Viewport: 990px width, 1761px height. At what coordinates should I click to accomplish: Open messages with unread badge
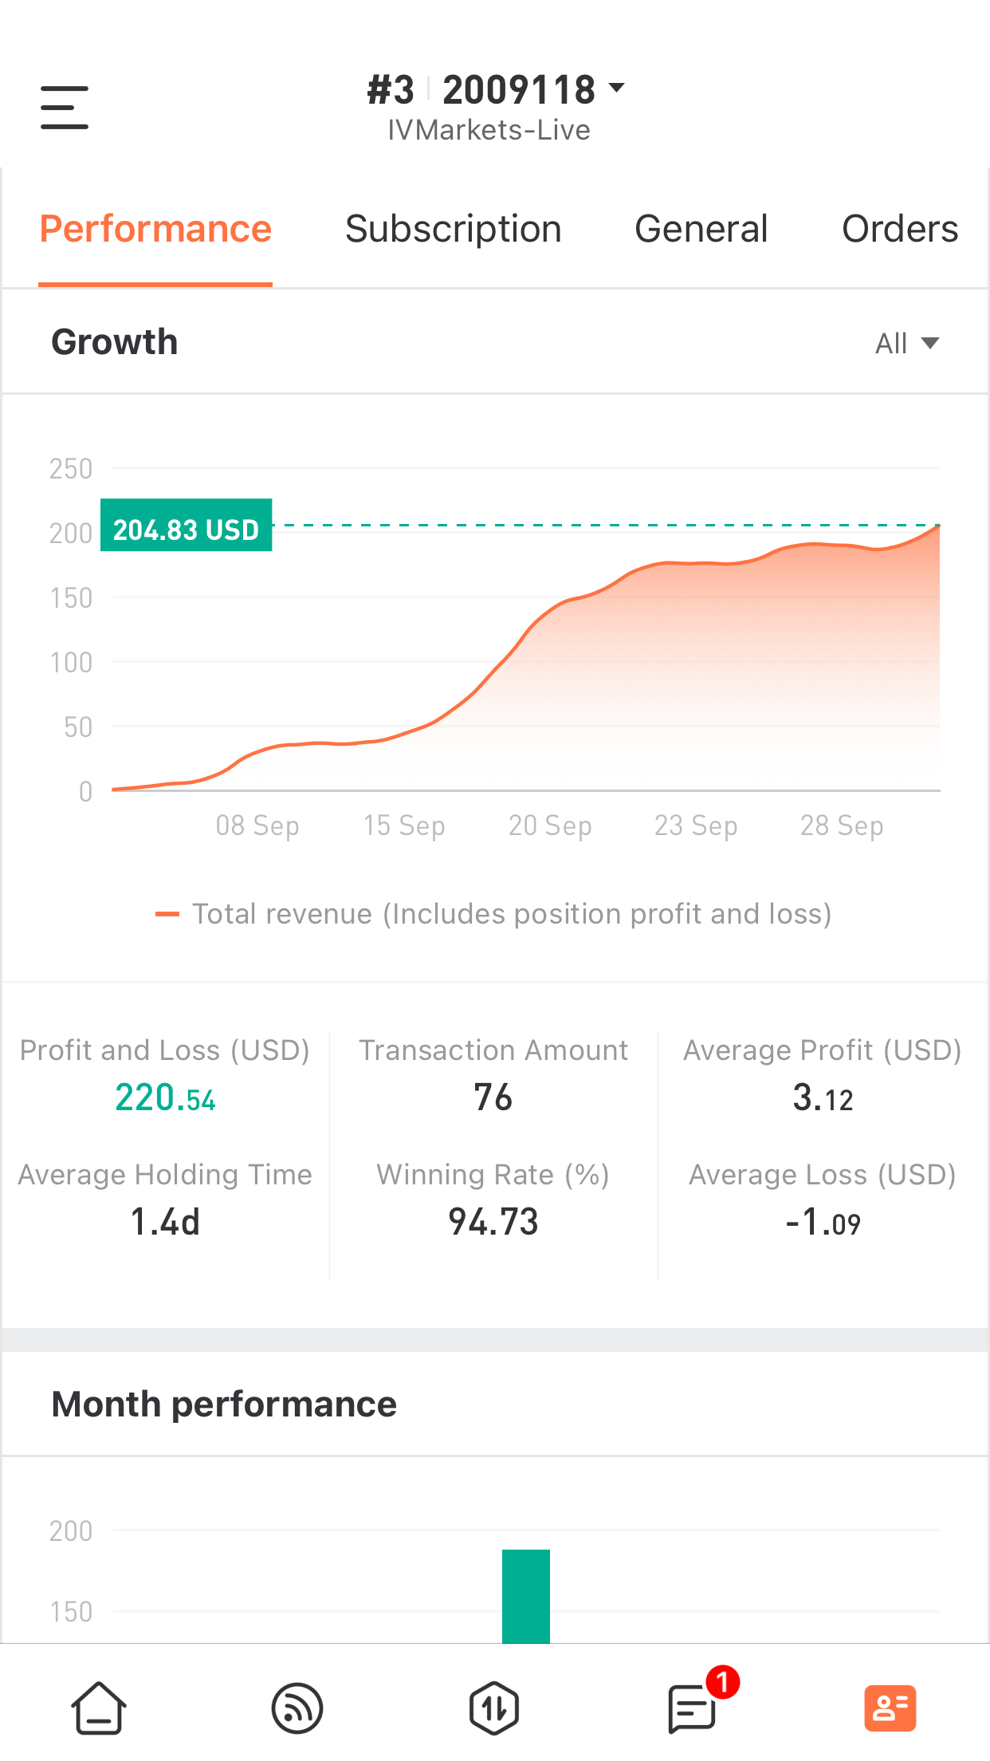point(692,1708)
